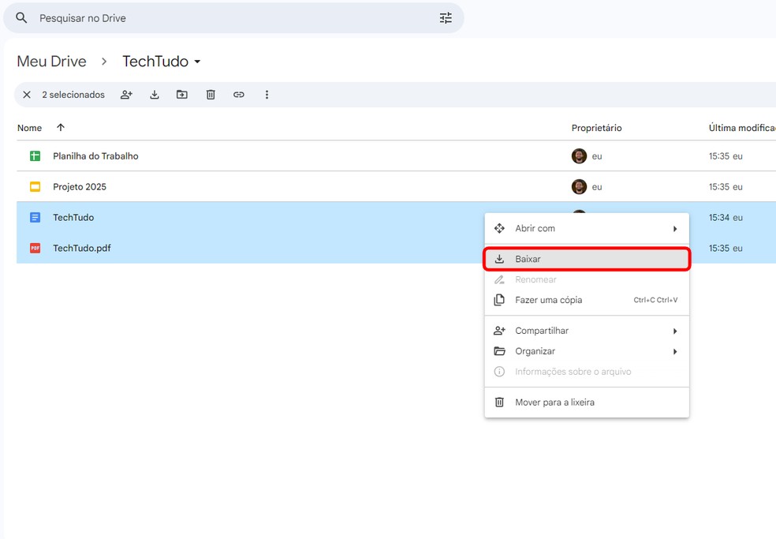Send selected files to trash via toolbar icon
The image size is (776, 539).
[210, 94]
